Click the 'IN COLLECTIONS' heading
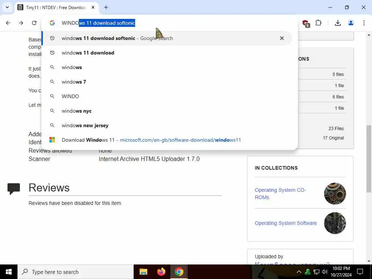Screen dimensions: 372x279 (276, 168)
